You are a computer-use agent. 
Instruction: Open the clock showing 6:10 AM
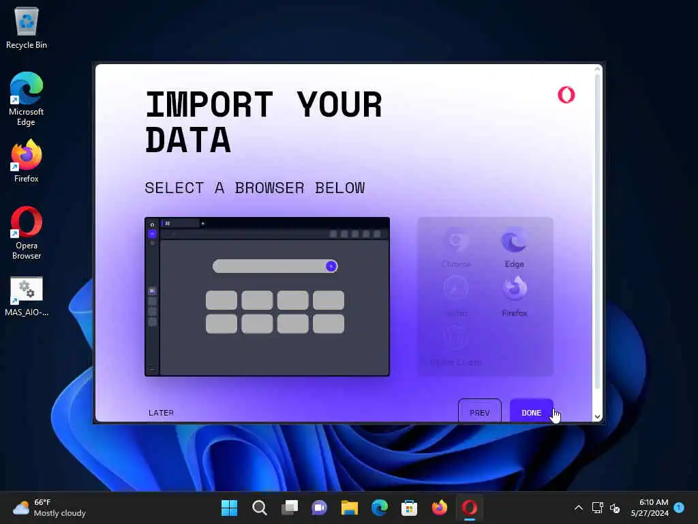(650, 508)
